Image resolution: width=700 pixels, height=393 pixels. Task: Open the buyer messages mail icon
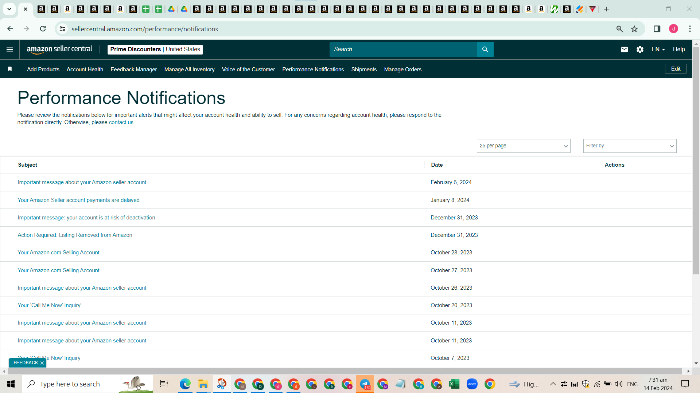pos(624,49)
